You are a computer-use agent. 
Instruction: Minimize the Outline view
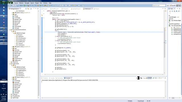177,9
